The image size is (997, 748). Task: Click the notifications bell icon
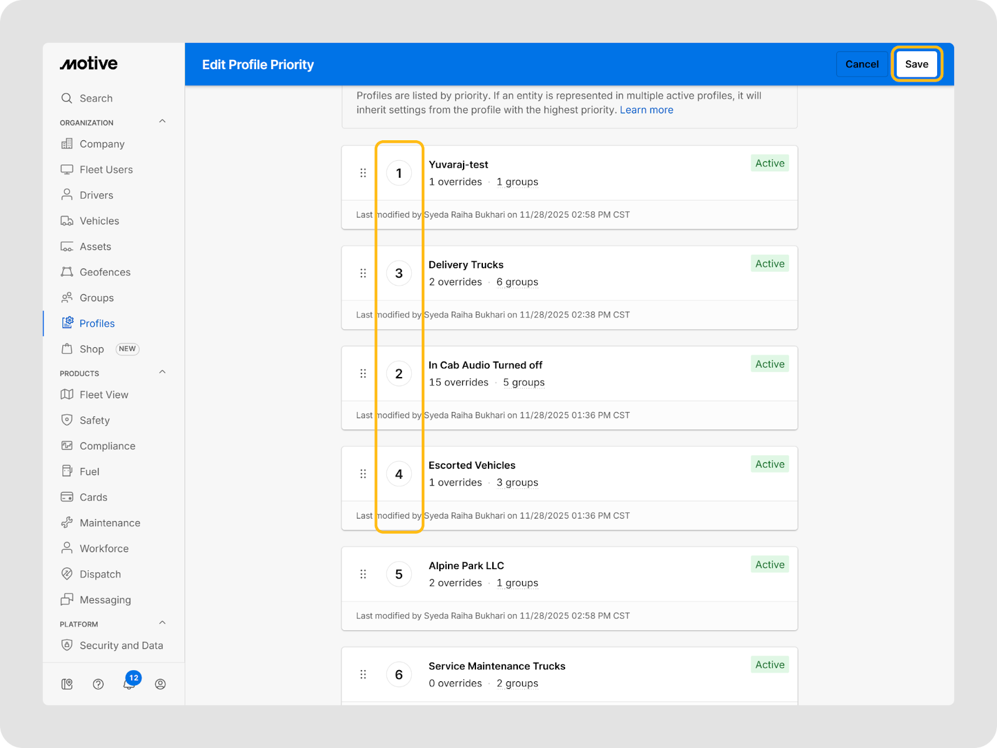(129, 684)
